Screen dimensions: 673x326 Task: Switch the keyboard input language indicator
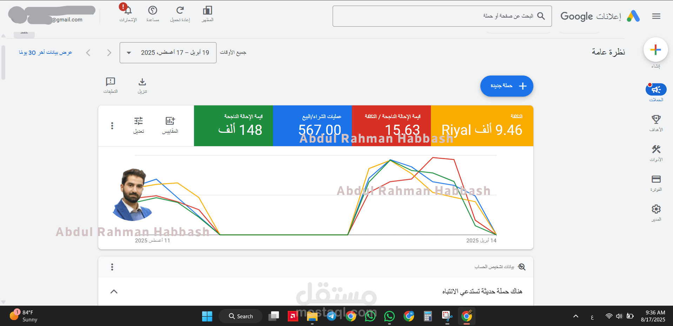click(x=592, y=317)
